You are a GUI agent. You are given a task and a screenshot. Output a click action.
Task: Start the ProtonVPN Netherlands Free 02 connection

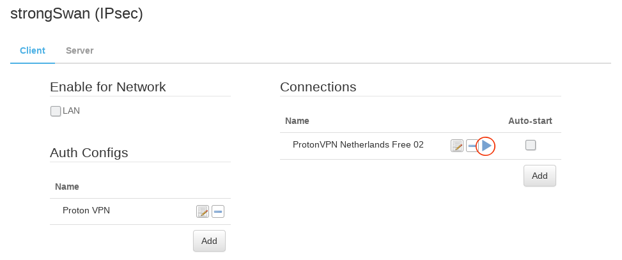(486, 146)
